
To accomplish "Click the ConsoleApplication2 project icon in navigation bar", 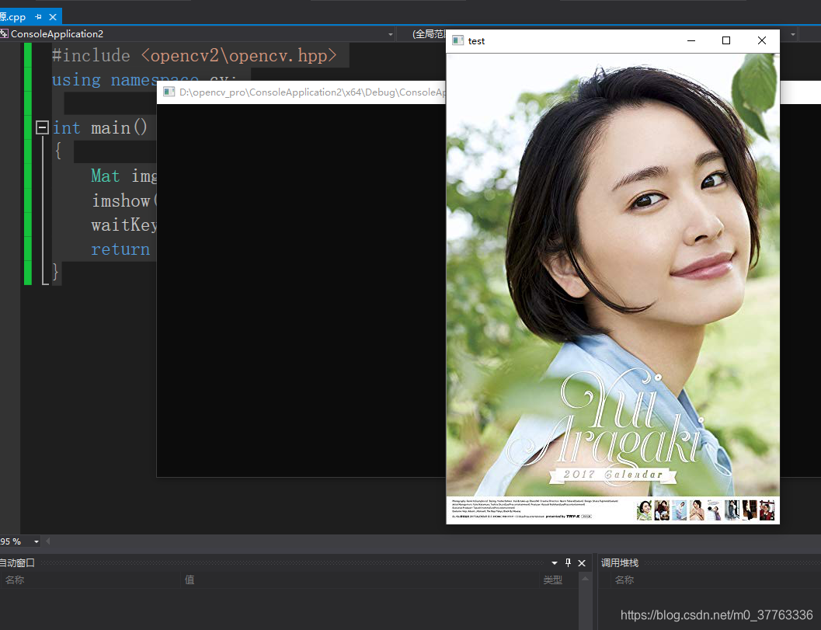I will (x=5, y=34).
